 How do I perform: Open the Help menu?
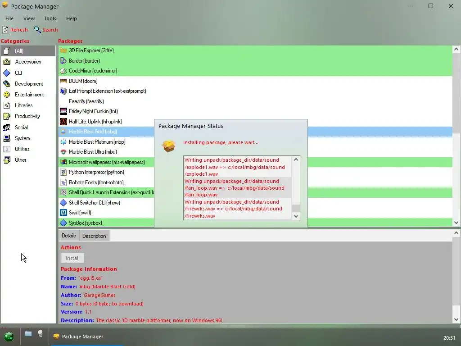[72, 18]
